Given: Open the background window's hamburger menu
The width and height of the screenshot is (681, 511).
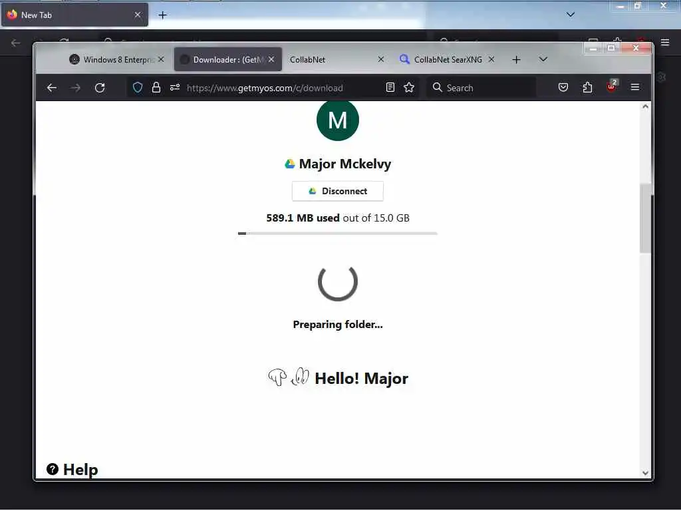Looking at the screenshot, I should [665, 42].
